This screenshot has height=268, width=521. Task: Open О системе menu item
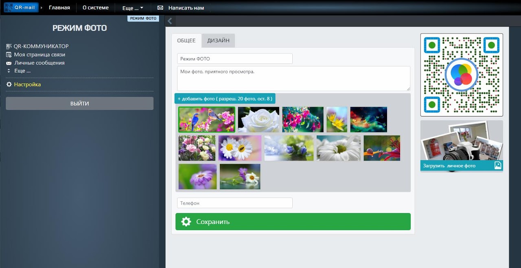point(96,7)
